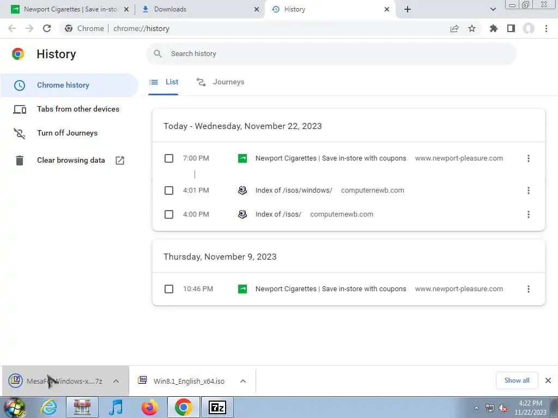Reload the history page

(47, 28)
